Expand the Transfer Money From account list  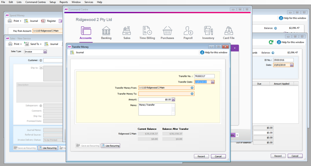point(192,88)
